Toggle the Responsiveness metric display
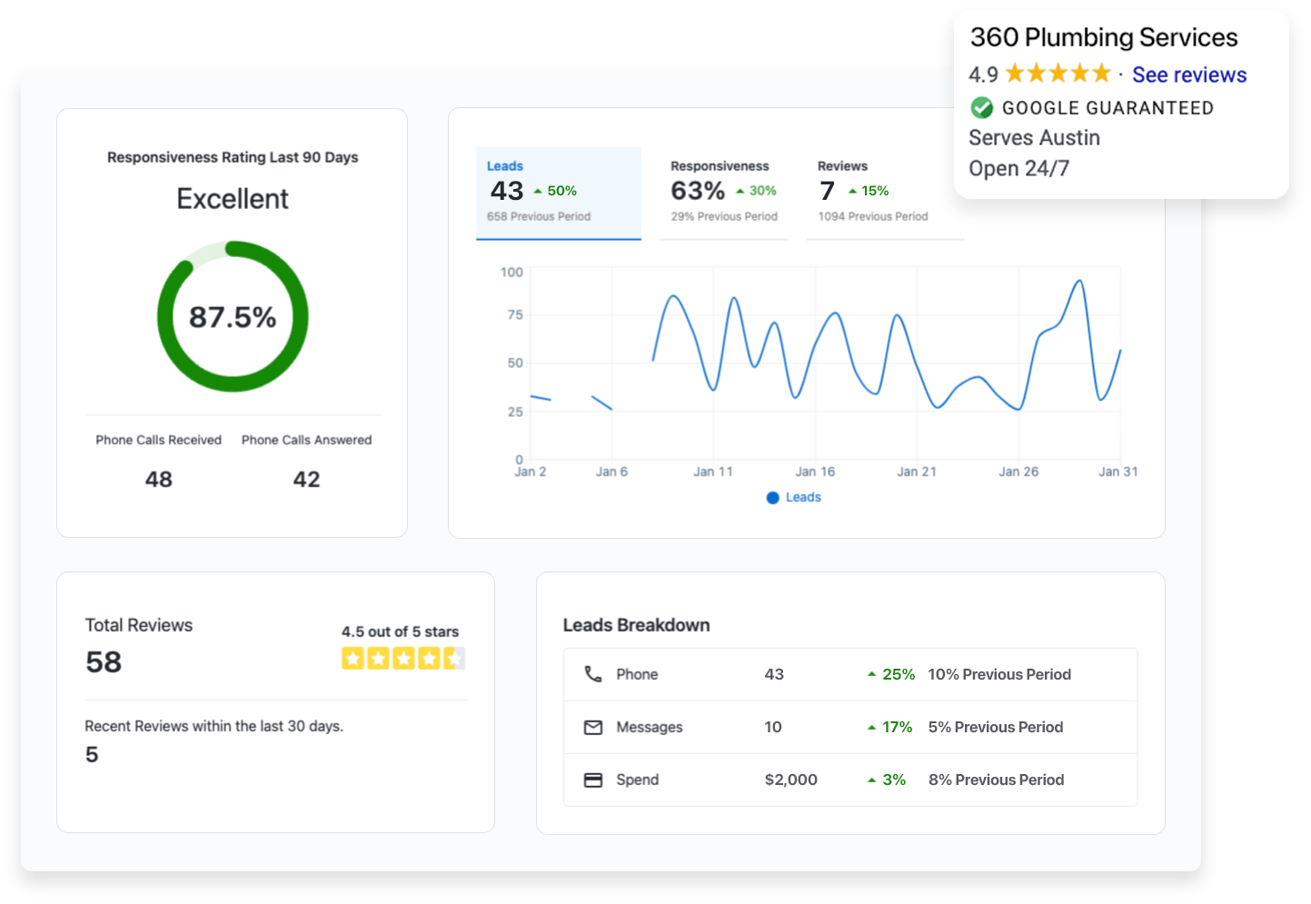Viewport: 1311px width, 904px height. pyautogui.click(x=723, y=191)
